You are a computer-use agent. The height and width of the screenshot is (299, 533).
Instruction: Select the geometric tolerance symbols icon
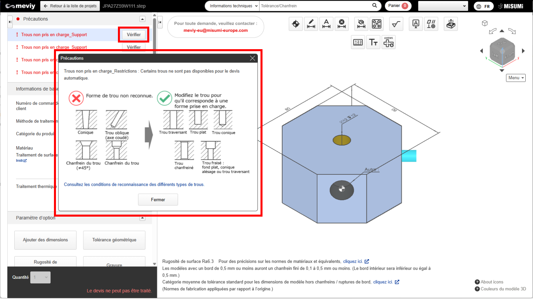click(x=431, y=24)
